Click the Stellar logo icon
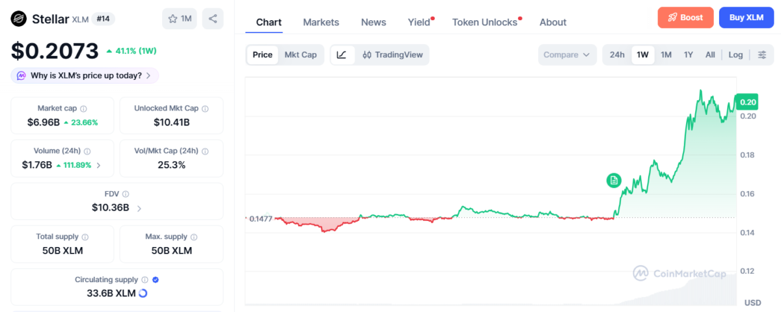Viewport: 781px width, 312px height. [x=19, y=19]
